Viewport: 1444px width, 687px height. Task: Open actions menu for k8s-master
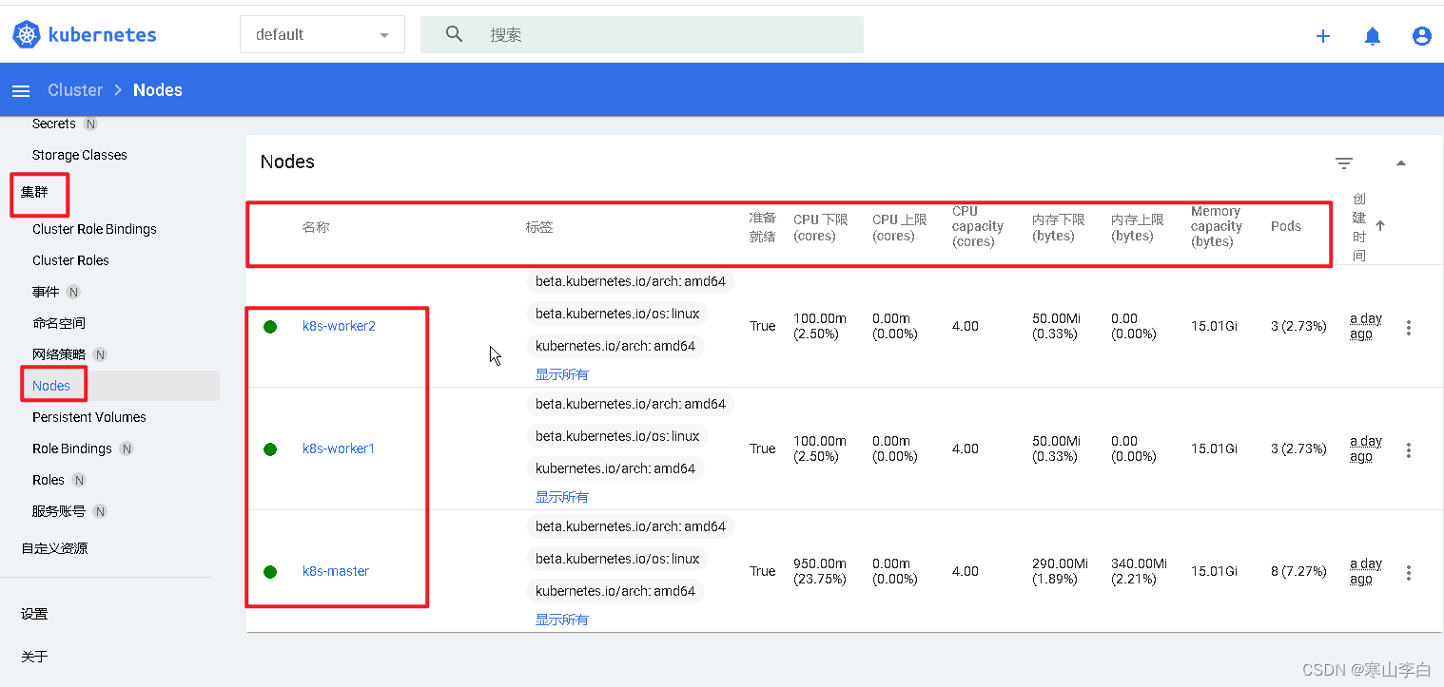click(x=1409, y=572)
